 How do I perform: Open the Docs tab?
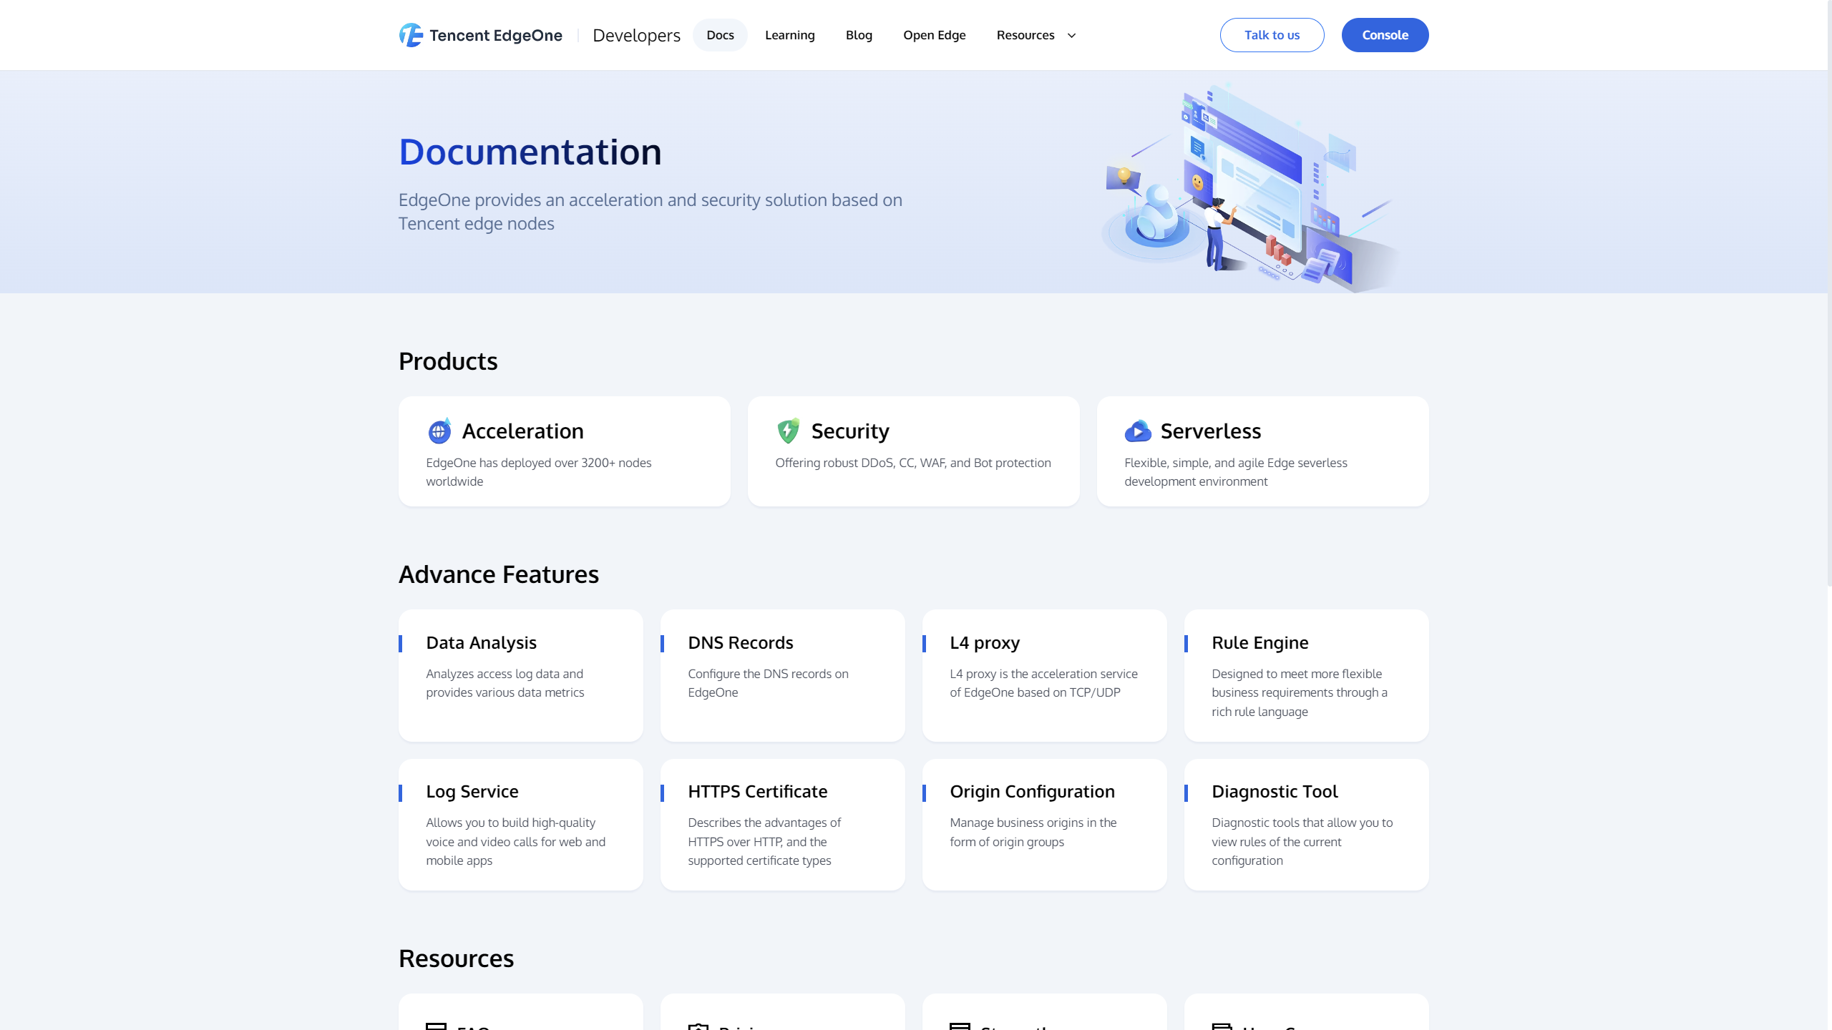pos(720,35)
